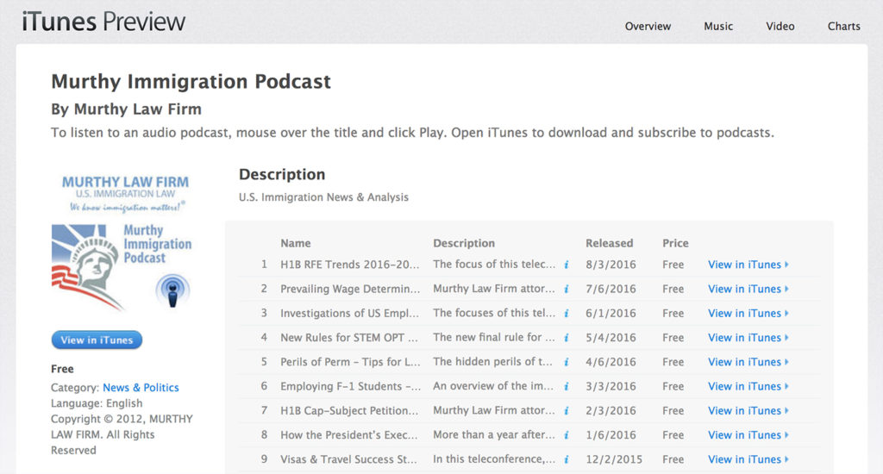View in iTunes for 1/6/2016 episode
The image size is (883, 474).
point(748,435)
